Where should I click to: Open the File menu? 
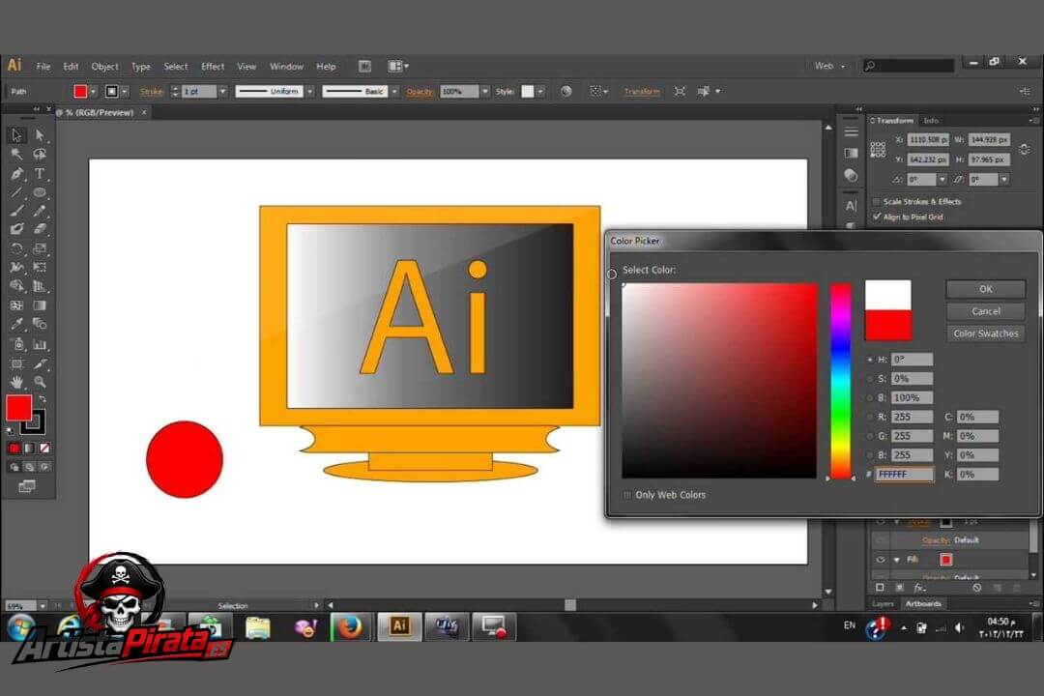coord(43,67)
